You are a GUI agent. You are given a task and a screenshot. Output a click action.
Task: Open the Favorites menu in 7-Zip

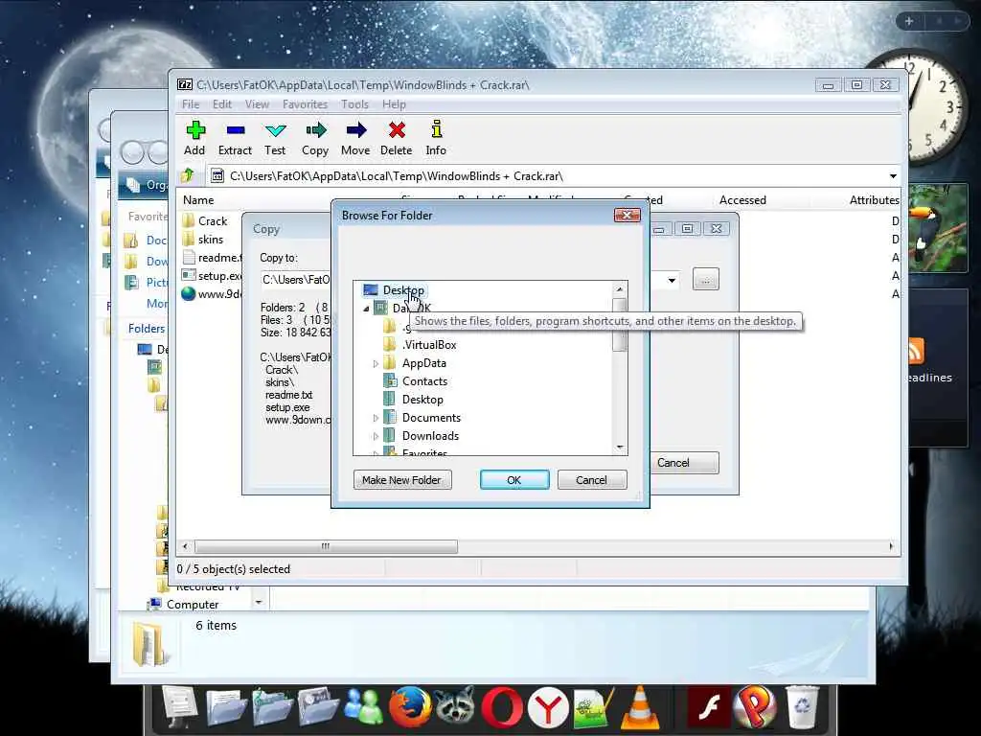pos(305,104)
